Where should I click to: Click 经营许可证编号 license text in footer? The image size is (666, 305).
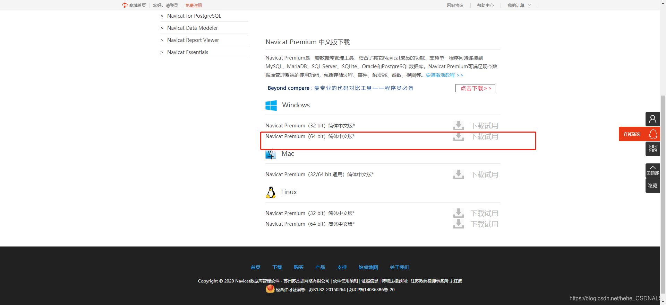[x=310, y=290]
